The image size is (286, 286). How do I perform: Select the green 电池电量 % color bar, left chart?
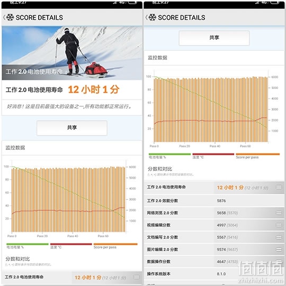[x=28, y=244]
